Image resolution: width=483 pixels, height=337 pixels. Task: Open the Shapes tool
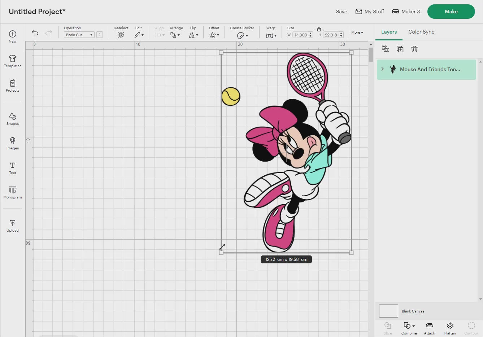[13, 119]
